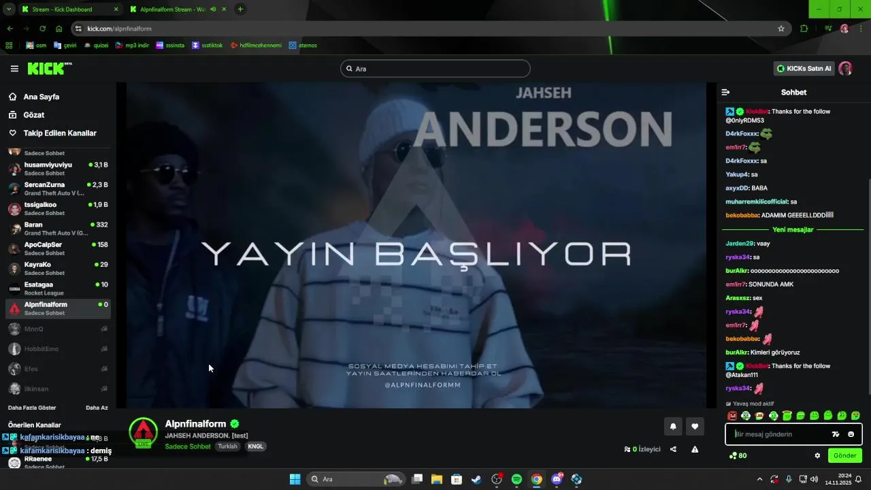Viewport: 871px width, 490px height.
Task: Open tssigalkoo channel in sidebar
Action: pyautogui.click(x=58, y=208)
